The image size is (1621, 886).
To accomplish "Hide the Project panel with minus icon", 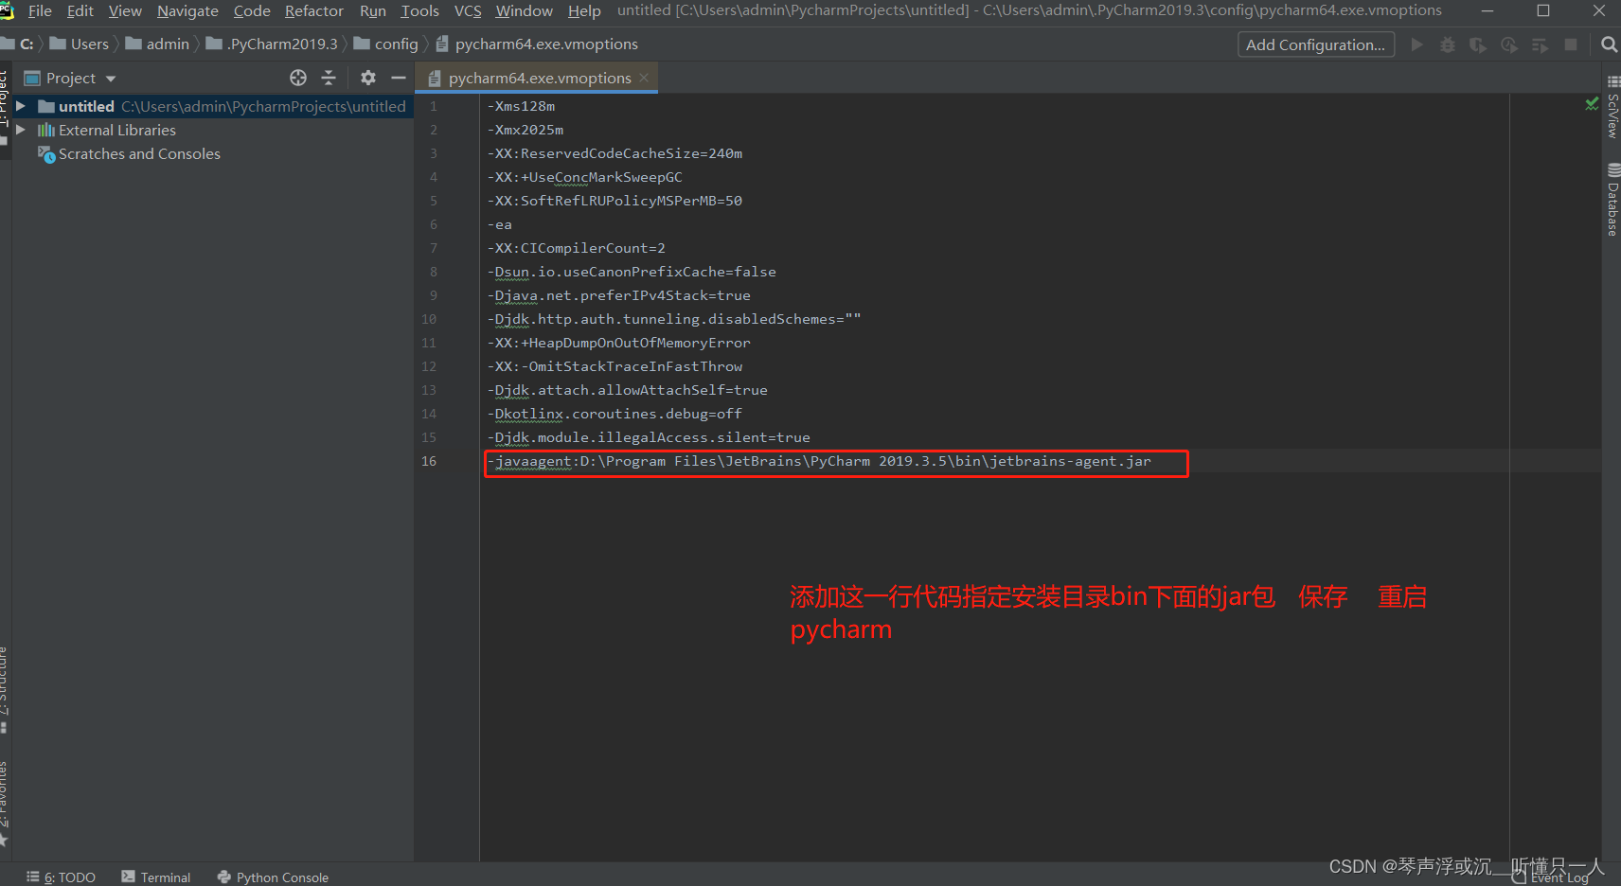I will click(x=399, y=78).
